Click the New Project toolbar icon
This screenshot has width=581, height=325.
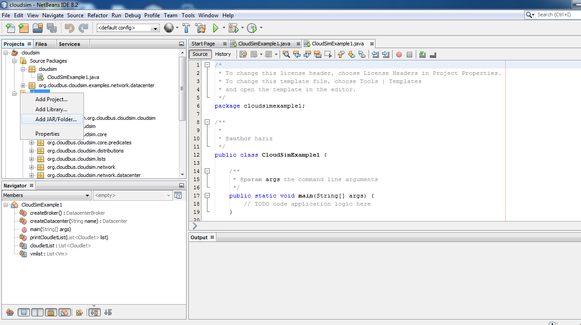point(24,28)
